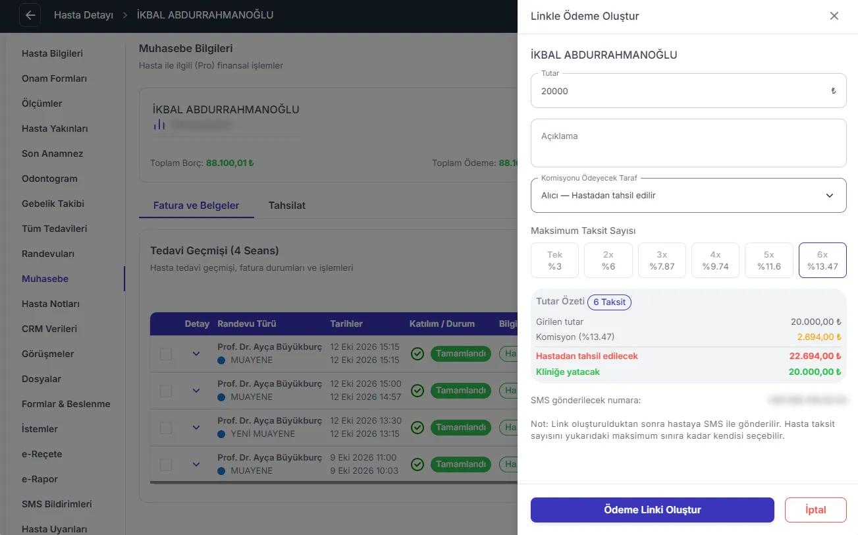
Task: Click the bar chart icon under patient name
Action: [x=159, y=124]
